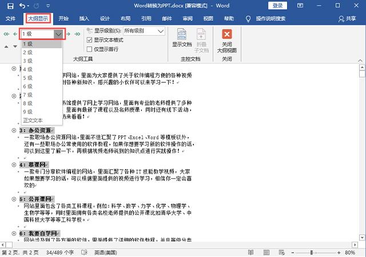Select 4 级 in the level list
Viewport: 366px width, 257px height.
pos(42,69)
